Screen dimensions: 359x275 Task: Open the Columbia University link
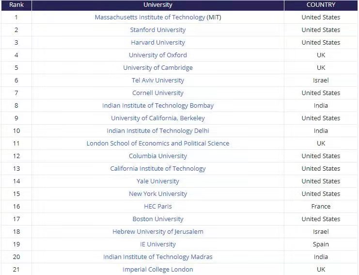click(158, 156)
